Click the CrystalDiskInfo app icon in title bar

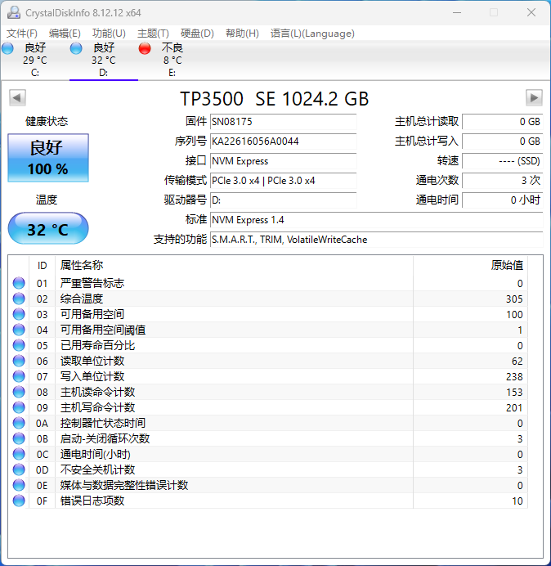pos(14,12)
